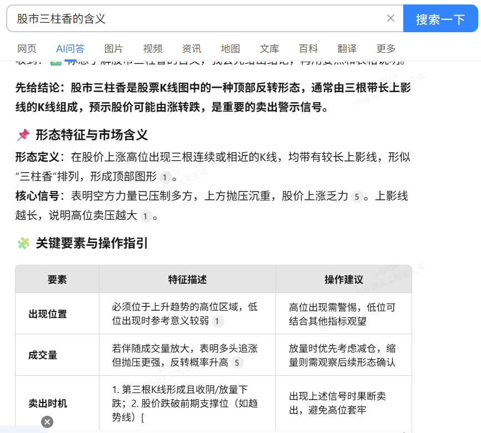Open the 文库 tab

[269, 48]
